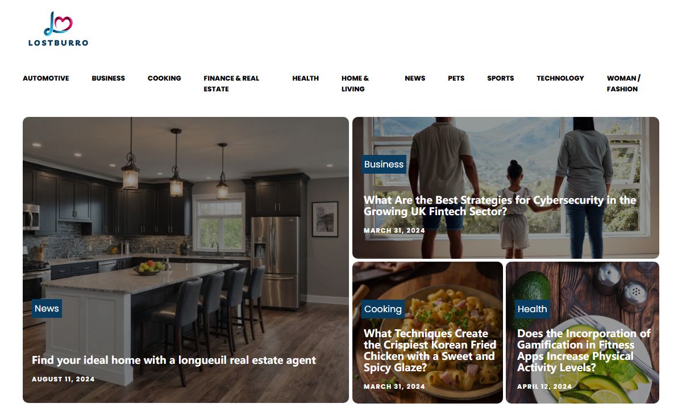Read the UK Fintech cybersecurity article
Viewport: 682px width, 420px height.
click(x=500, y=205)
